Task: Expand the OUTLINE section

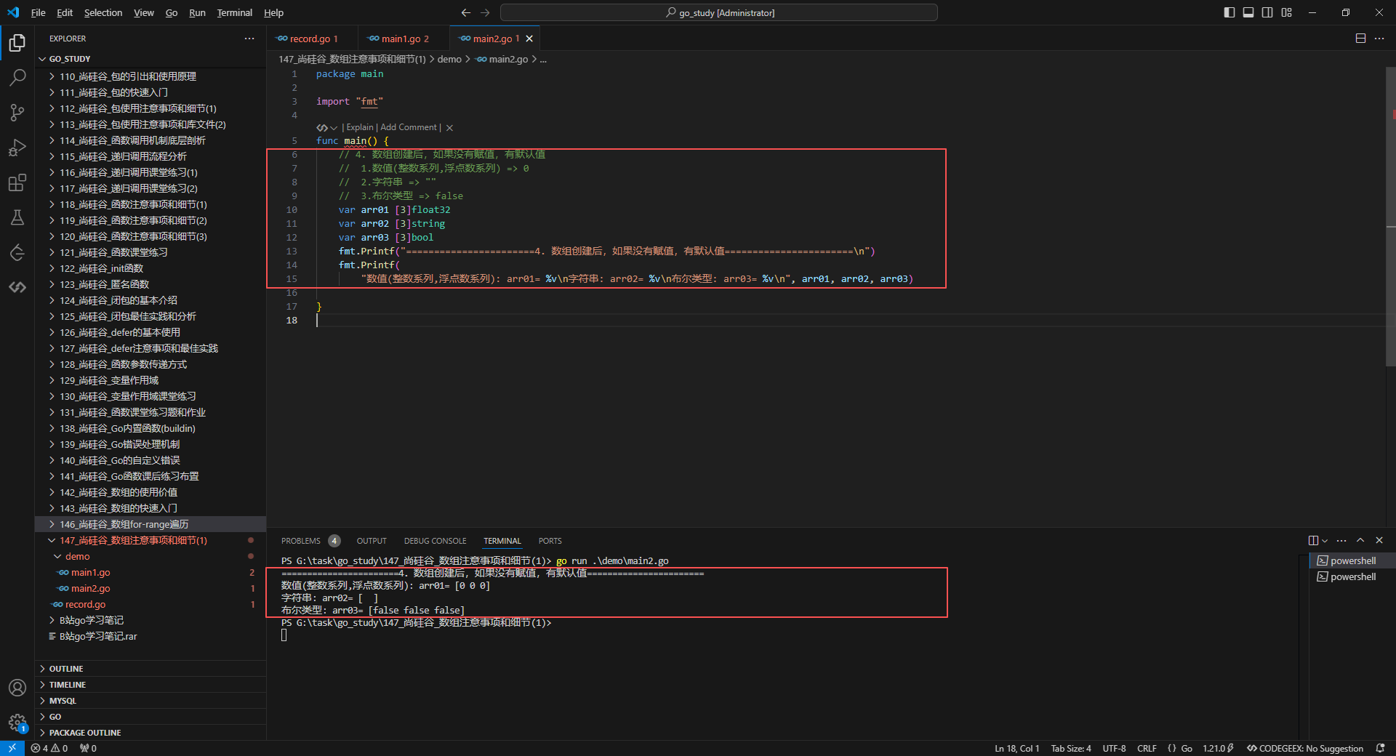Action: [151, 669]
